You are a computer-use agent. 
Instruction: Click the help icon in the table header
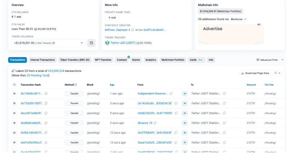coord(14,85)
